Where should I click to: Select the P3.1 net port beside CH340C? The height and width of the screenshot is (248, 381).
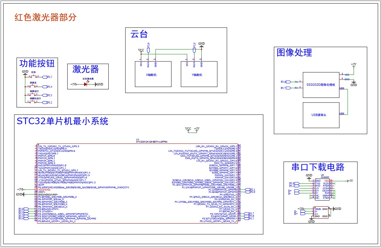pyautogui.click(x=295, y=186)
